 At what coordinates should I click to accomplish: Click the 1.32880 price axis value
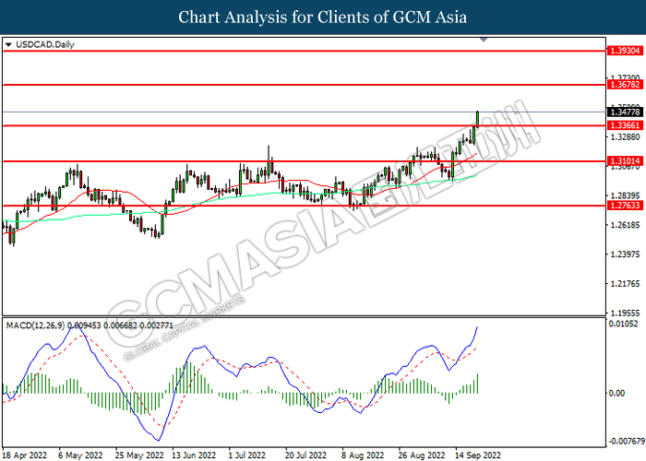pos(626,136)
